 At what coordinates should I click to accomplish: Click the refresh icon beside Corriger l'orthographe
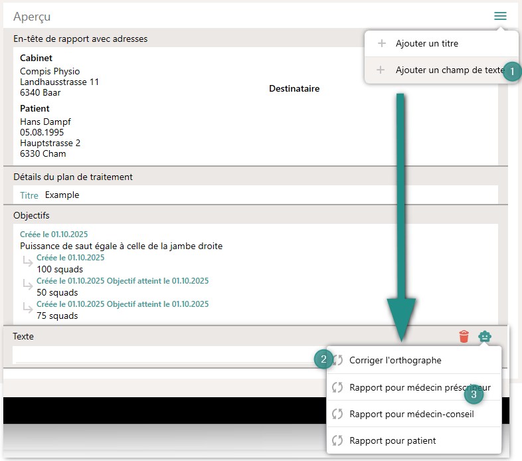[x=337, y=360]
